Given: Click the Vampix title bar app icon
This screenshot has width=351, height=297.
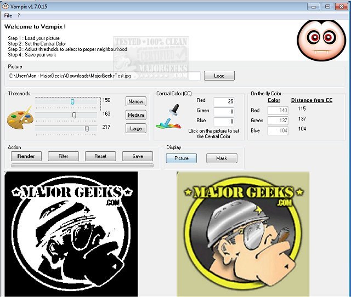Looking at the screenshot, I should click(5, 6).
